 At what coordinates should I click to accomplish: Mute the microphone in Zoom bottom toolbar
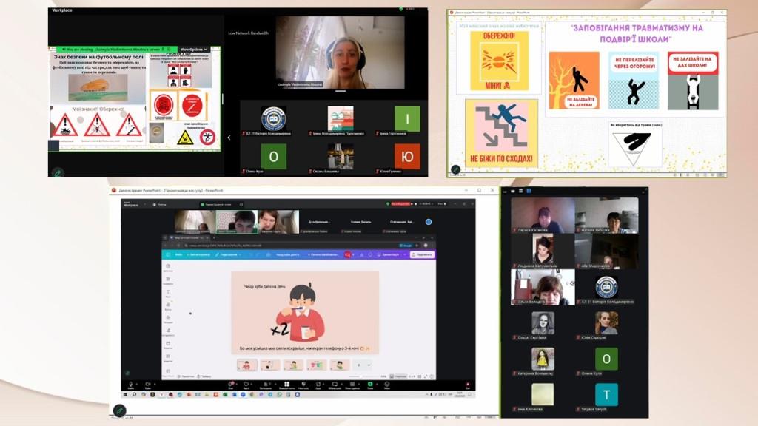tap(131, 385)
